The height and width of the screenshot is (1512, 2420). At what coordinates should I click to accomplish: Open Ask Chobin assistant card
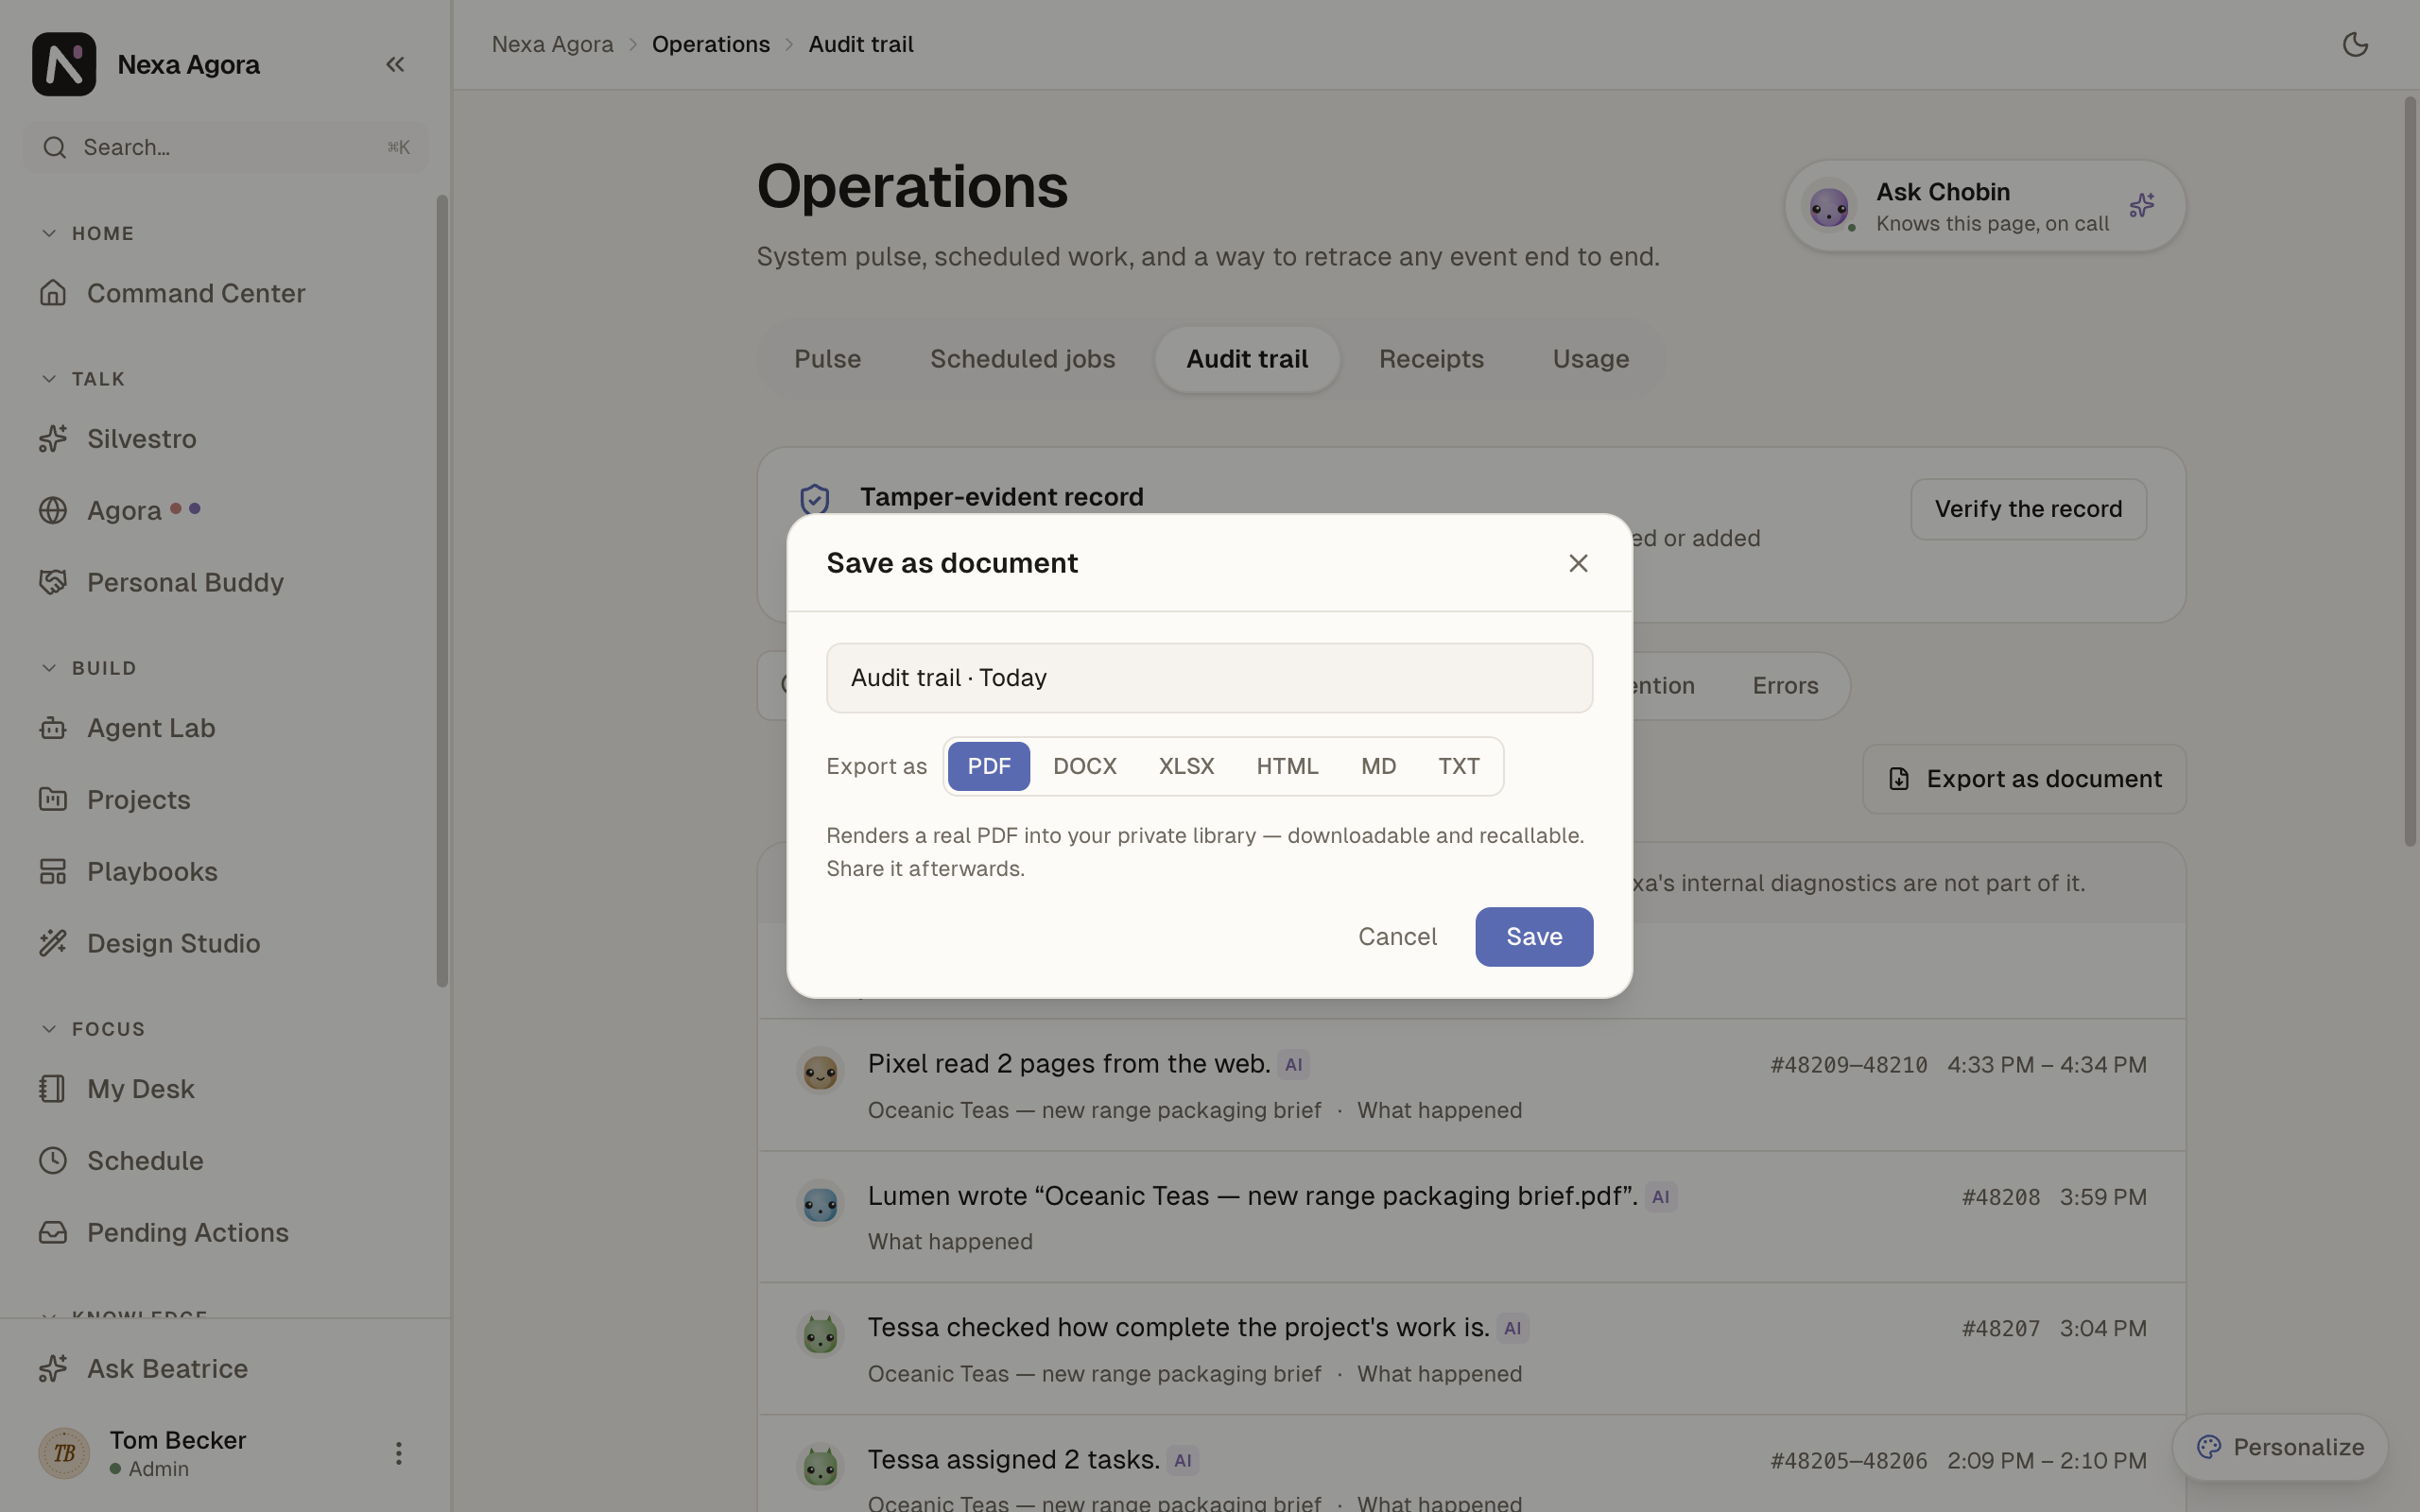pyautogui.click(x=1985, y=206)
